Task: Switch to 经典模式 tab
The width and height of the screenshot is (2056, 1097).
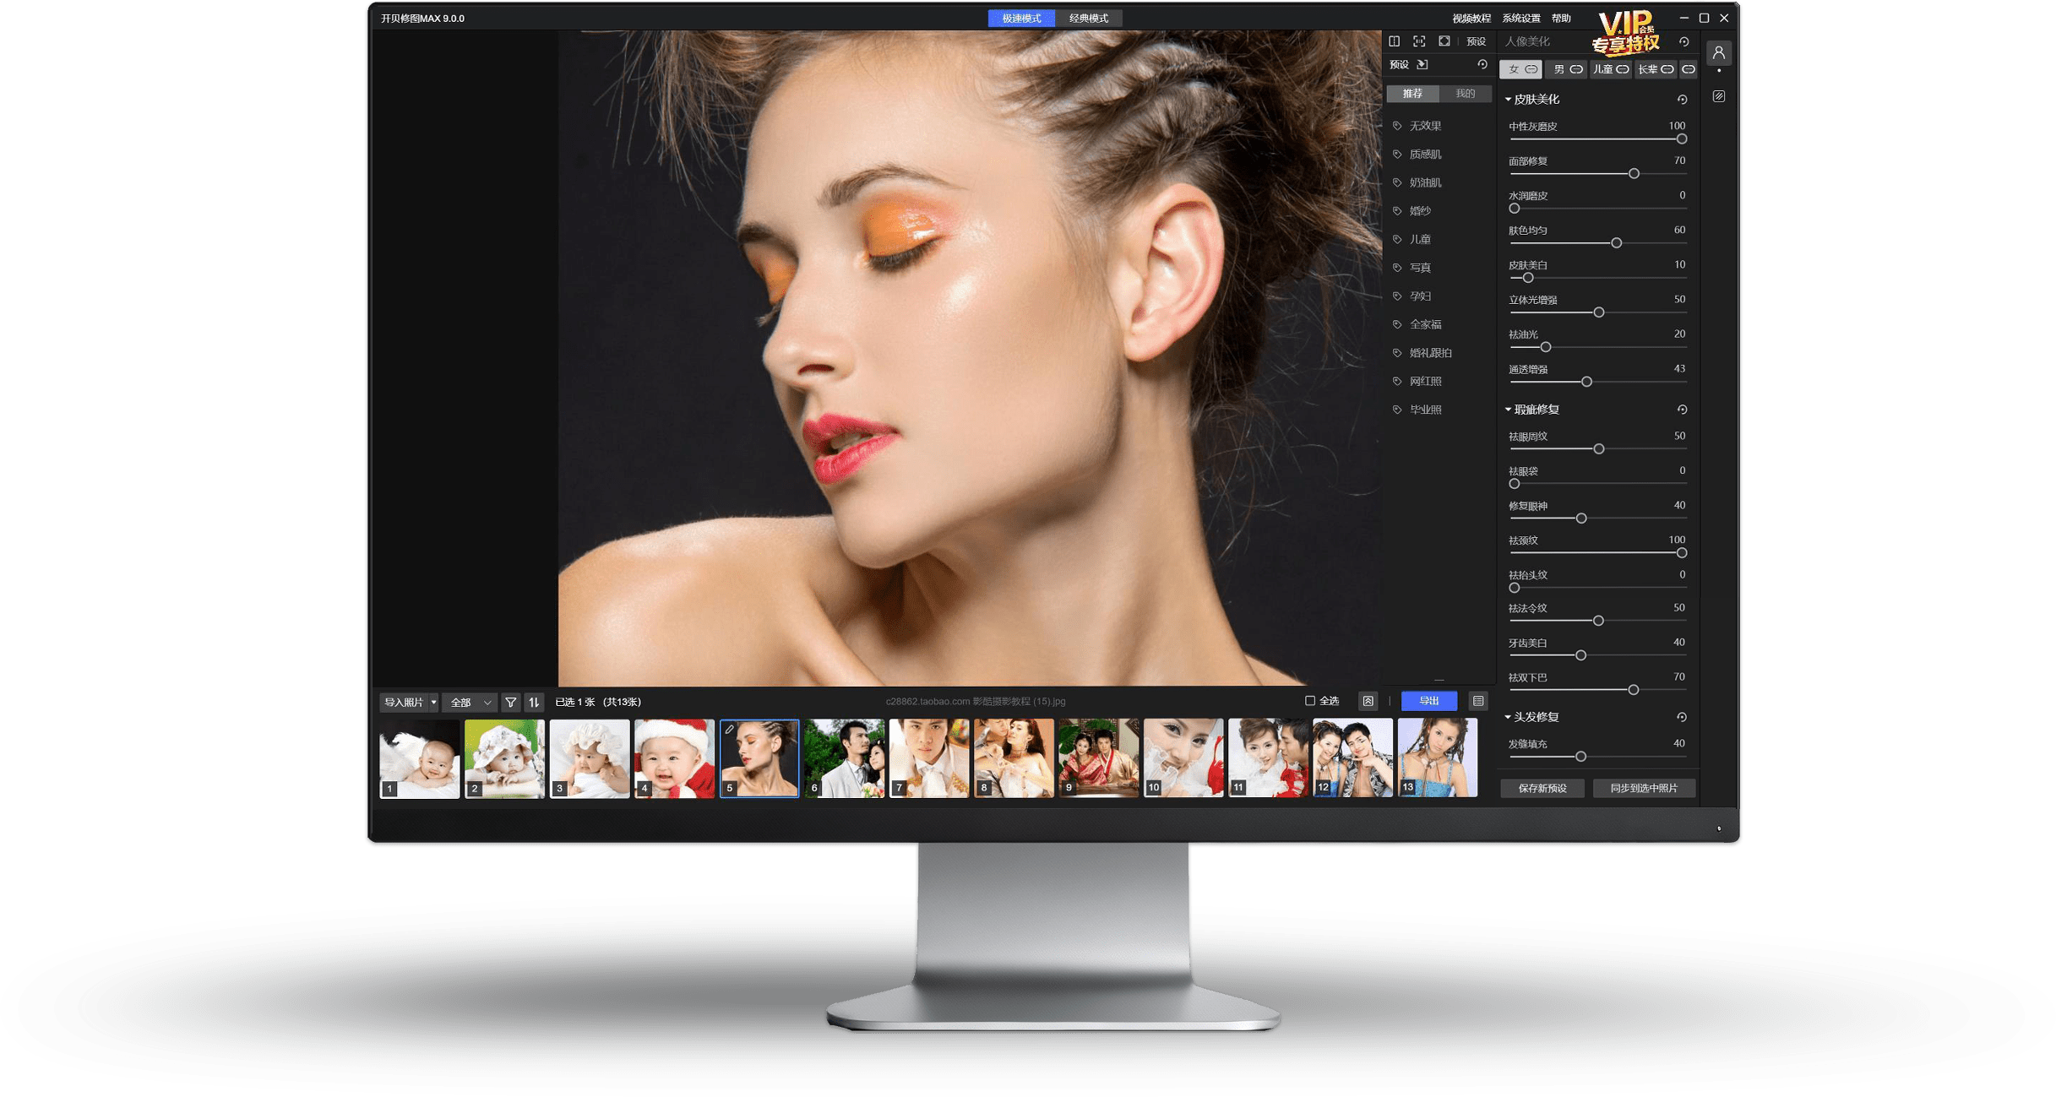Action: click(x=1088, y=19)
